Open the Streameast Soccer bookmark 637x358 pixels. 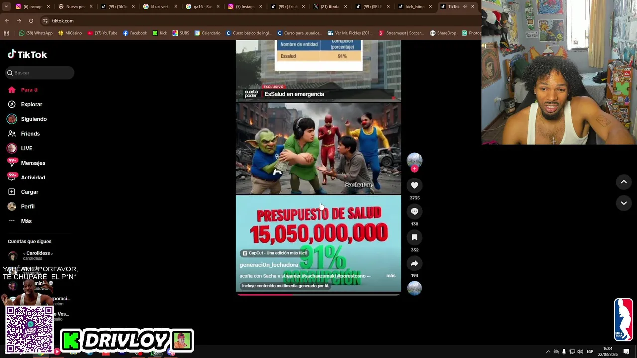pos(401,33)
